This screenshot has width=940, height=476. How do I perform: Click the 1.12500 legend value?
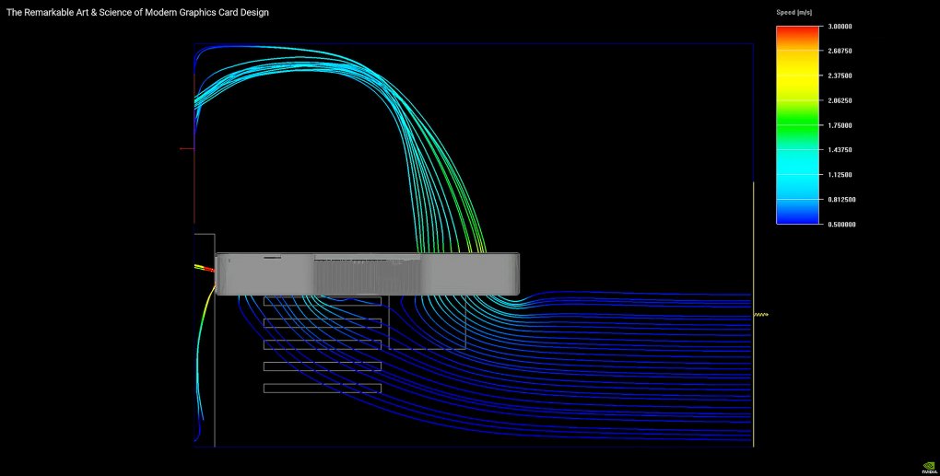(840, 175)
